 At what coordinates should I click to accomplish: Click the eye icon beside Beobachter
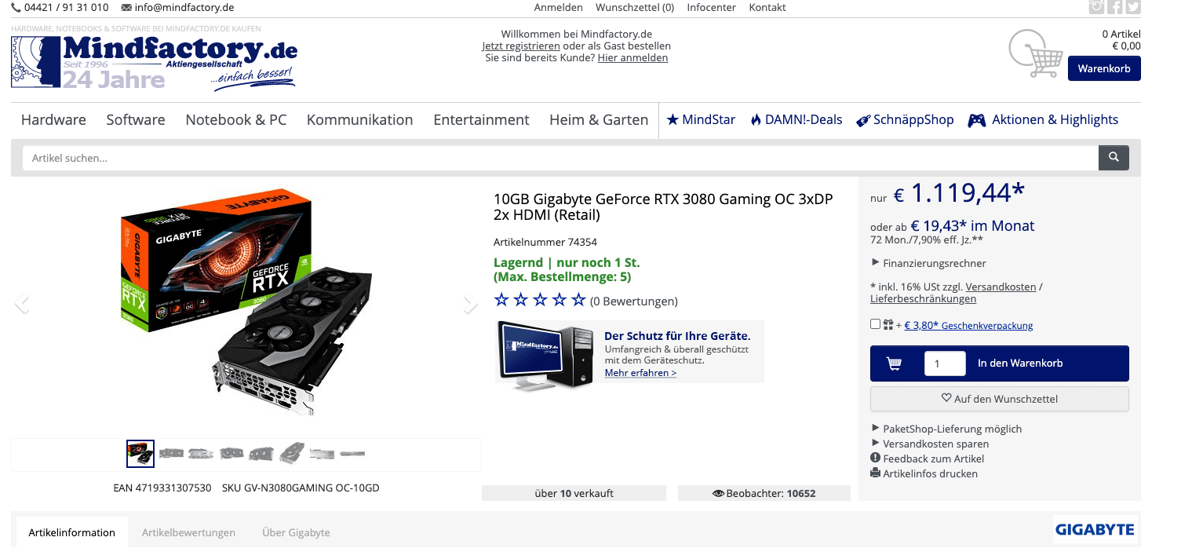point(718,494)
